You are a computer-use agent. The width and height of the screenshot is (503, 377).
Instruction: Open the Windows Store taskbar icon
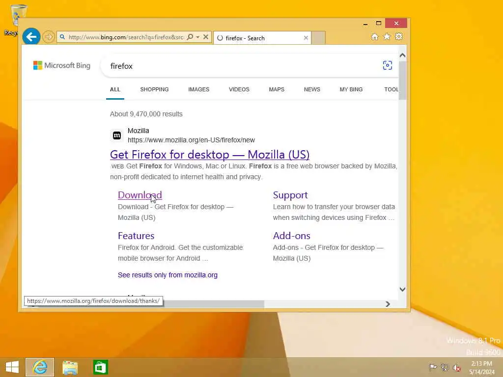pos(100,367)
